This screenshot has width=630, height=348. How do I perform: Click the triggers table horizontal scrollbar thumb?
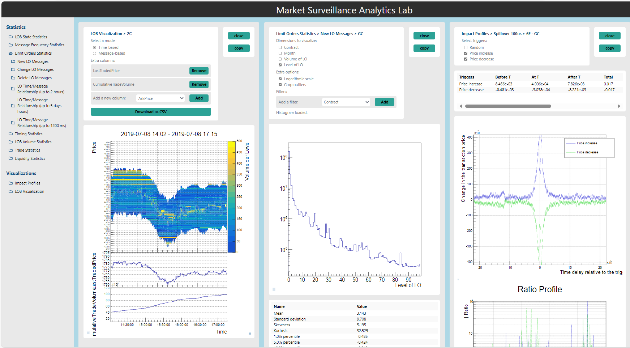(508, 106)
